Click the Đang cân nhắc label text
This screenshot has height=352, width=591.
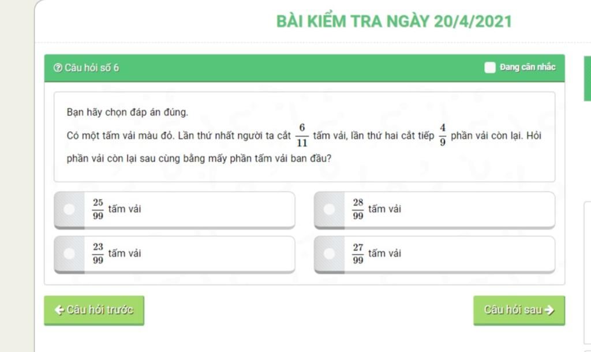(x=528, y=67)
